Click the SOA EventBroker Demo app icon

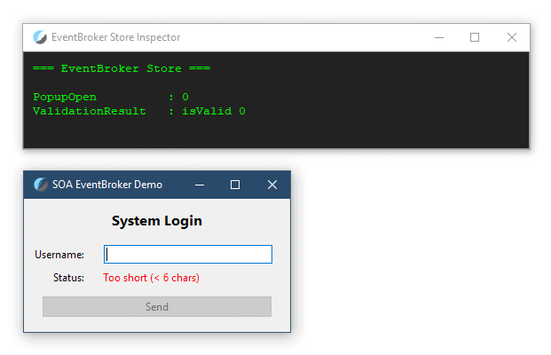point(41,185)
